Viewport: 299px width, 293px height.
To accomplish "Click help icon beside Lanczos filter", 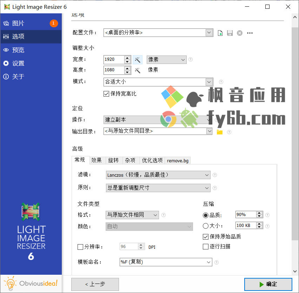I will coord(215,175).
